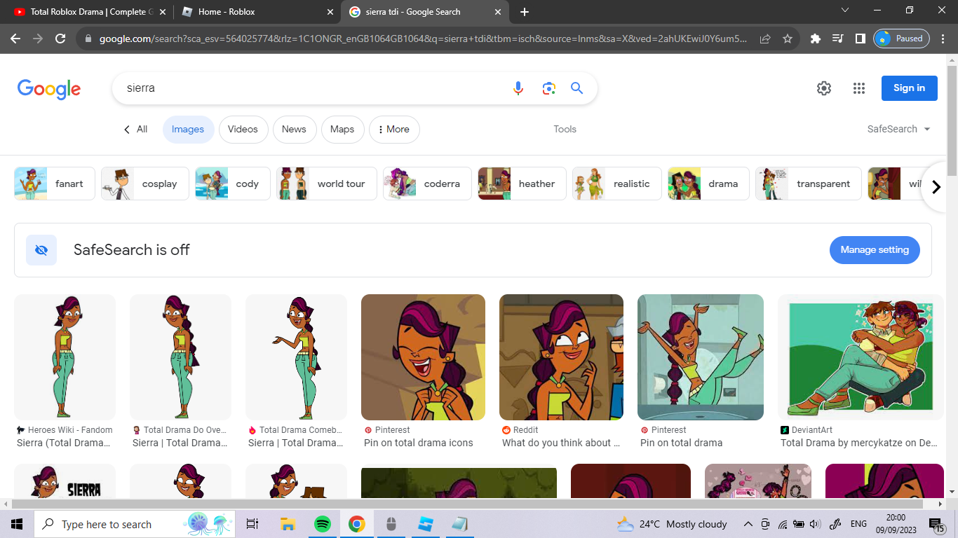This screenshot has width=958, height=538.
Task: Show more suggestion chips with arrow
Action: pyautogui.click(x=936, y=187)
